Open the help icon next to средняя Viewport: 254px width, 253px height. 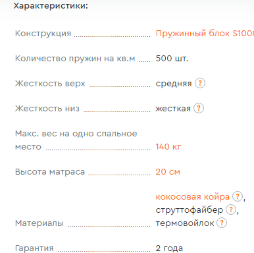200,83
